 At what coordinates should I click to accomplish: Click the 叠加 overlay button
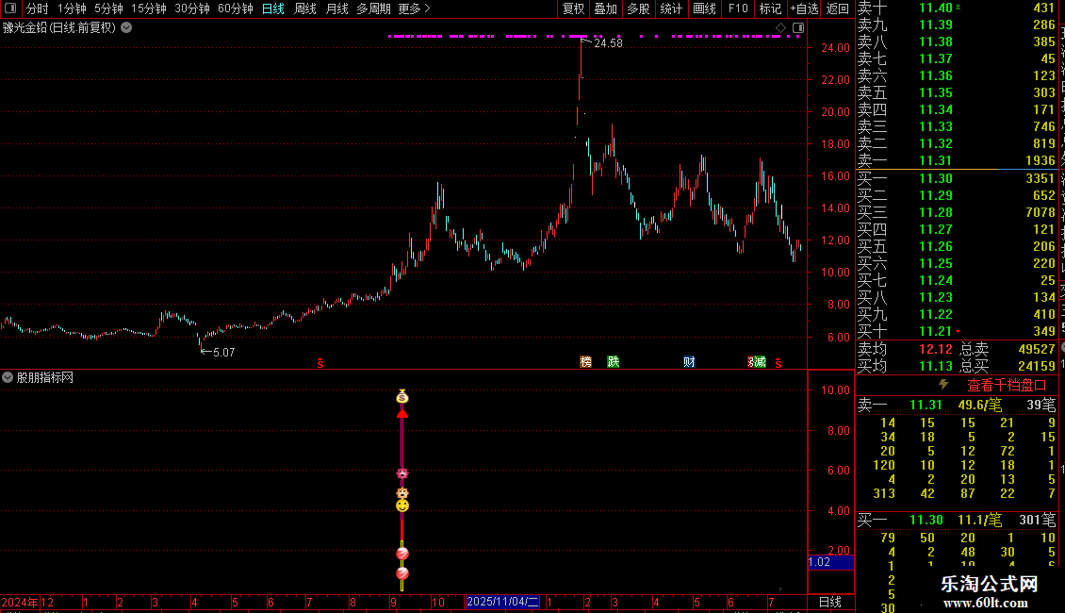point(605,8)
